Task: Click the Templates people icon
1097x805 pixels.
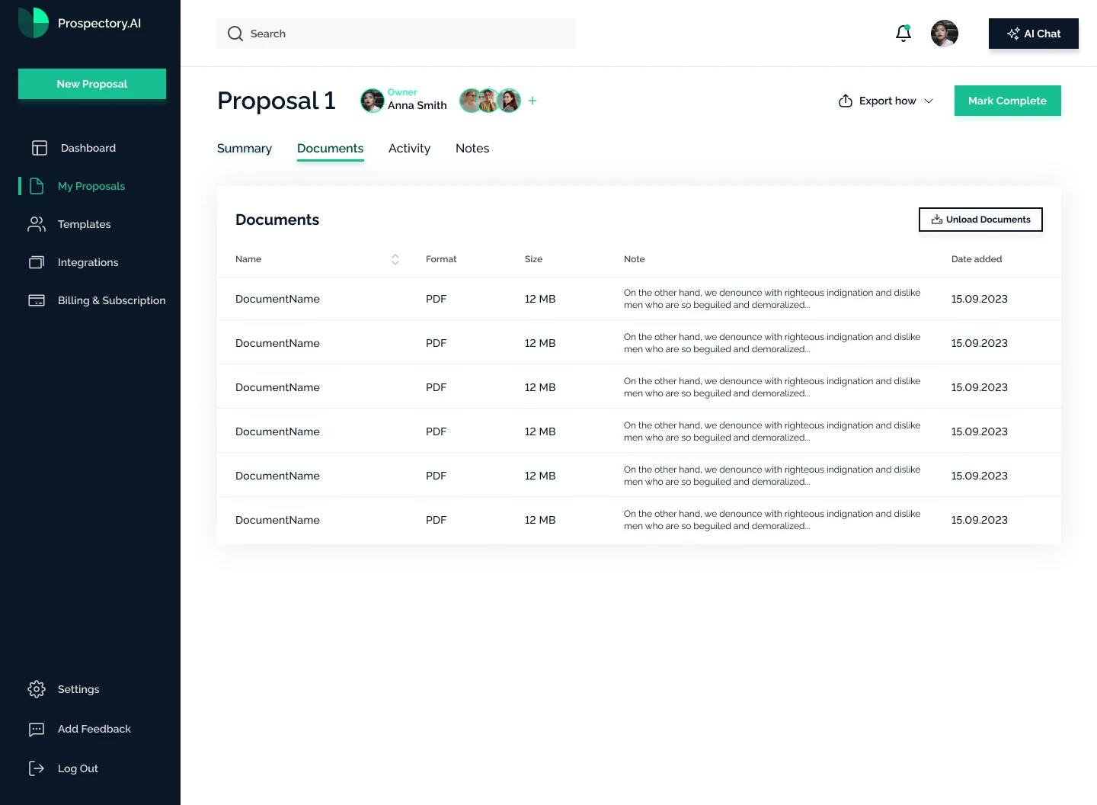Action: click(37, 224)
